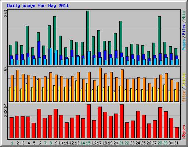Click the '363' axis label
The height and width of the screenshot is (147, 188).
pyautogui.click(x=6, y=13)
